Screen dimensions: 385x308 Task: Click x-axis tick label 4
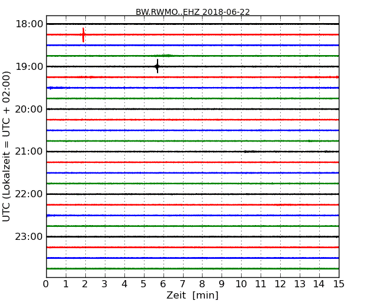coord(124,284)
